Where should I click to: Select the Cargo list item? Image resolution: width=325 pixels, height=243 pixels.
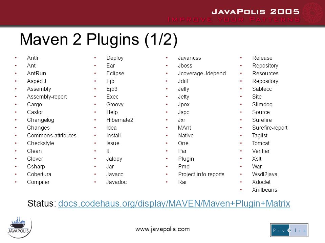(x=35, y=105)
